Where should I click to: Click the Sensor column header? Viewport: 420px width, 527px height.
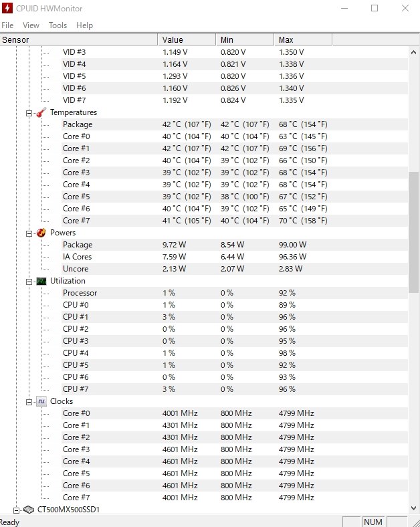click(79, 39)
